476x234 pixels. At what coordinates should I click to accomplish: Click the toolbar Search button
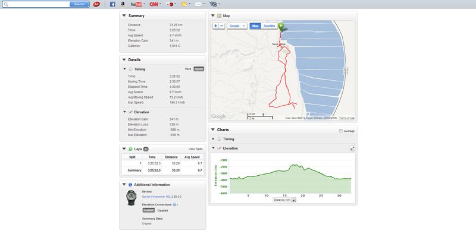(x=79, y=4)
